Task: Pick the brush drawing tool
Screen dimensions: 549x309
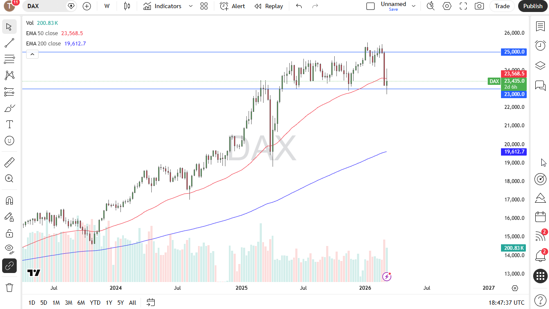Action: tap(9, 108)
